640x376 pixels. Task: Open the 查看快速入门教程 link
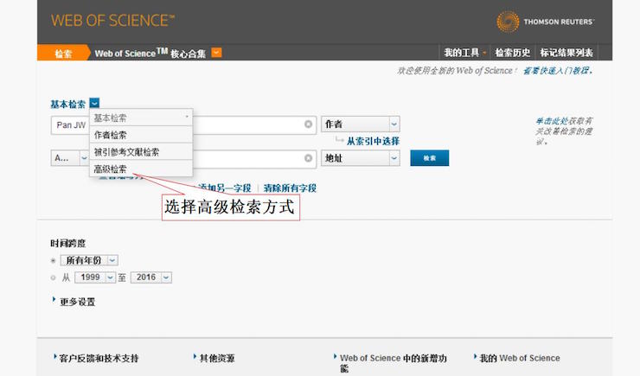[x=558, y=71]
